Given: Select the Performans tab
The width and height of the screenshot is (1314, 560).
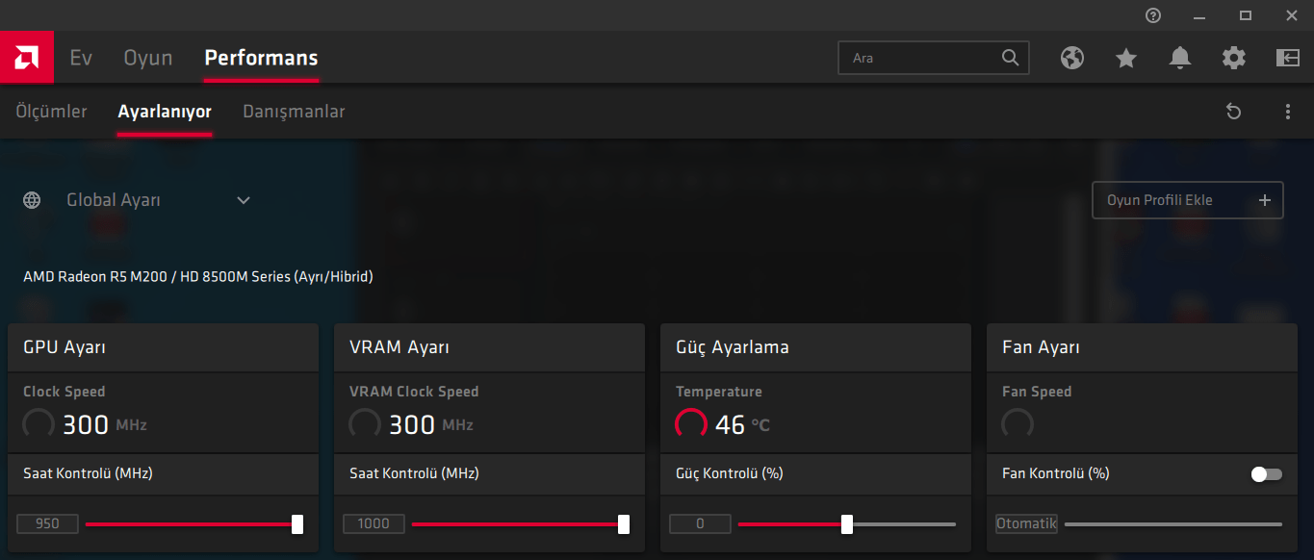Looking at the screenshot, I should (x=261, y=58).
